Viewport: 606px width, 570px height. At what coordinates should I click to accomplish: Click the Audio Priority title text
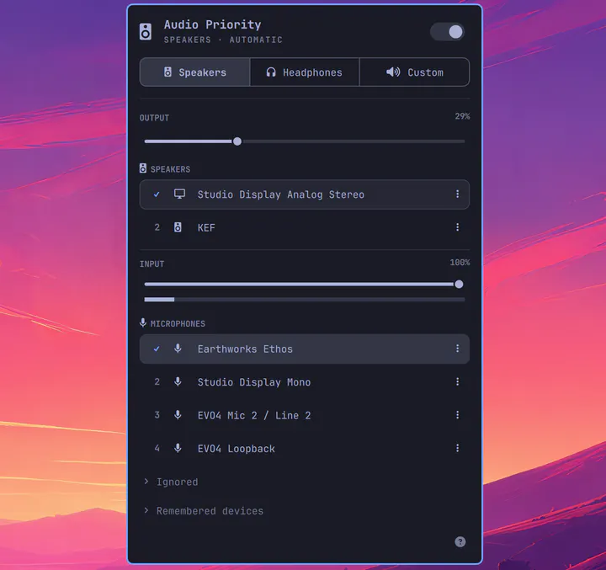point(213,24)
